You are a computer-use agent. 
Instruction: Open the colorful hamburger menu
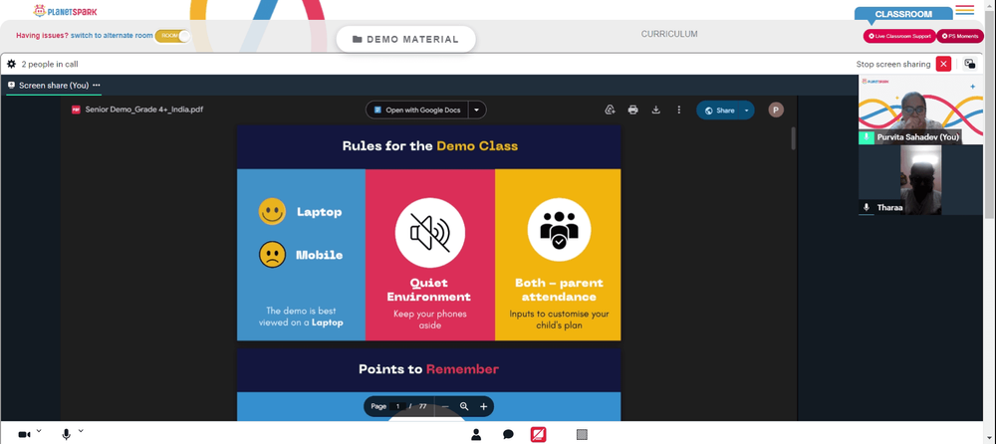(965, 10)
